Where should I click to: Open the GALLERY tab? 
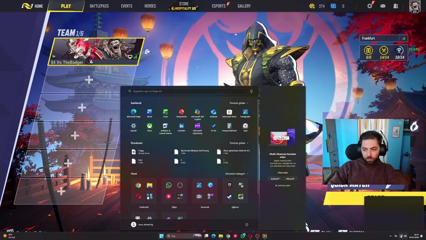click(244, 6)
